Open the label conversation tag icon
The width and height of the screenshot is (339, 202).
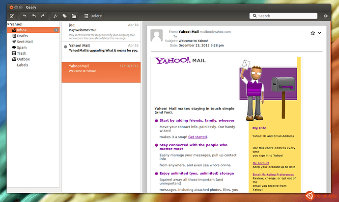coord(64,16)
